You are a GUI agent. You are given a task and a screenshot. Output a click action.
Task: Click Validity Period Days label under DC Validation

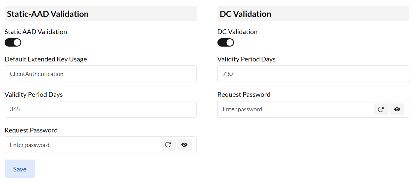247,59
